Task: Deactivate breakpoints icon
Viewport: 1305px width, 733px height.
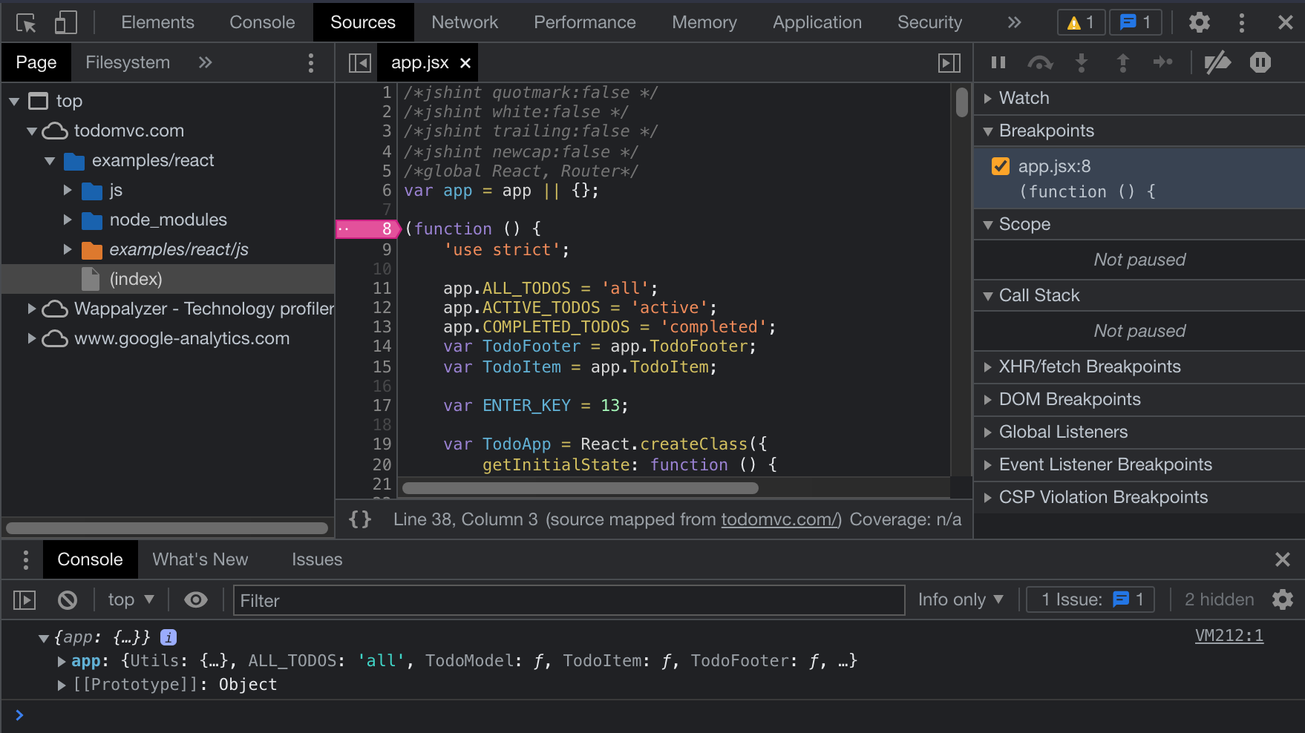Action: [1217, 63]
